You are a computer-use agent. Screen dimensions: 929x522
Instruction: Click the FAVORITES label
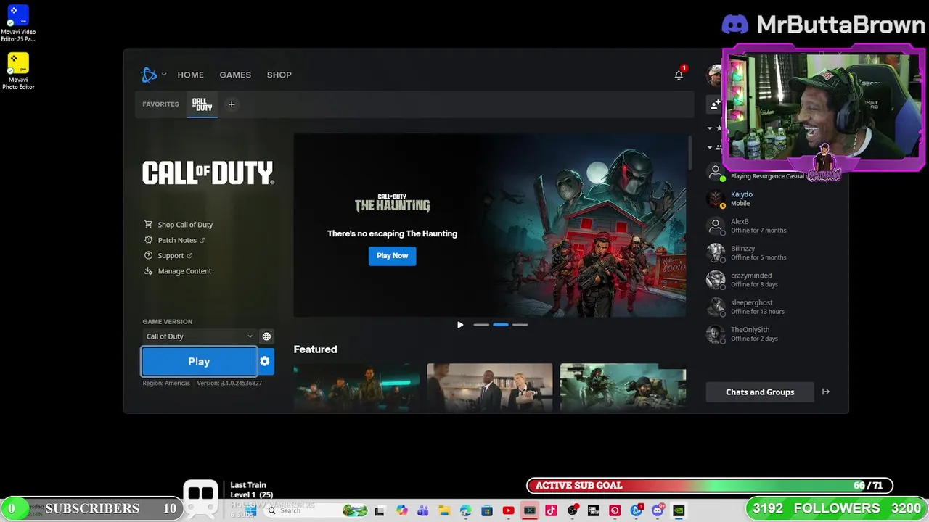point(160,104)
